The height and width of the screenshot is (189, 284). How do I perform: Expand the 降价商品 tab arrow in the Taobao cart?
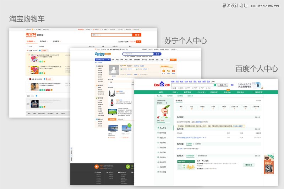tap(47, 41)
